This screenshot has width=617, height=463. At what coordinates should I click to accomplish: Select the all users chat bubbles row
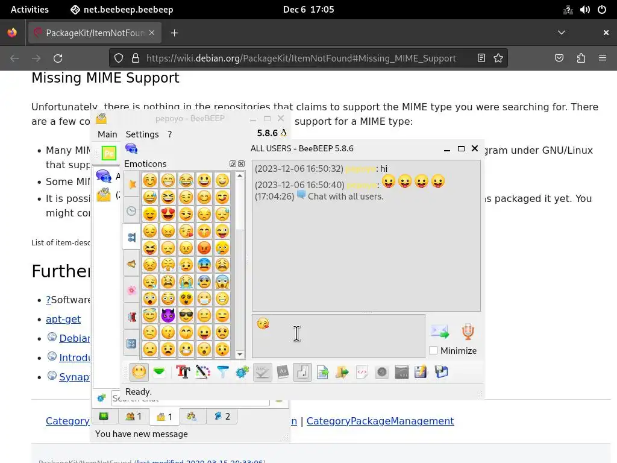tap(107, 176)
